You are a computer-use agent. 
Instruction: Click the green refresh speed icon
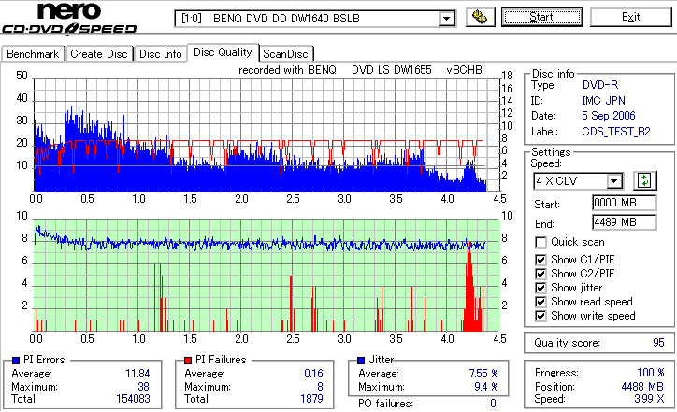click(x=644, y=180)
